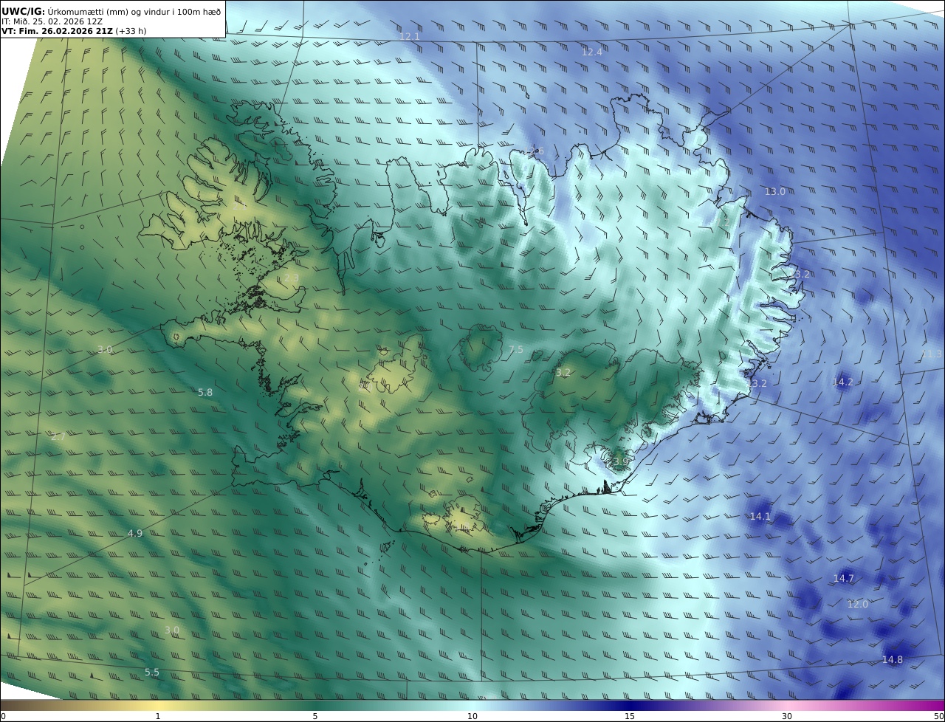The height and width of the screenshot is (722, 945).
Task: Click the 2.7 precipitation value label
Action: (x=58, y=436)
